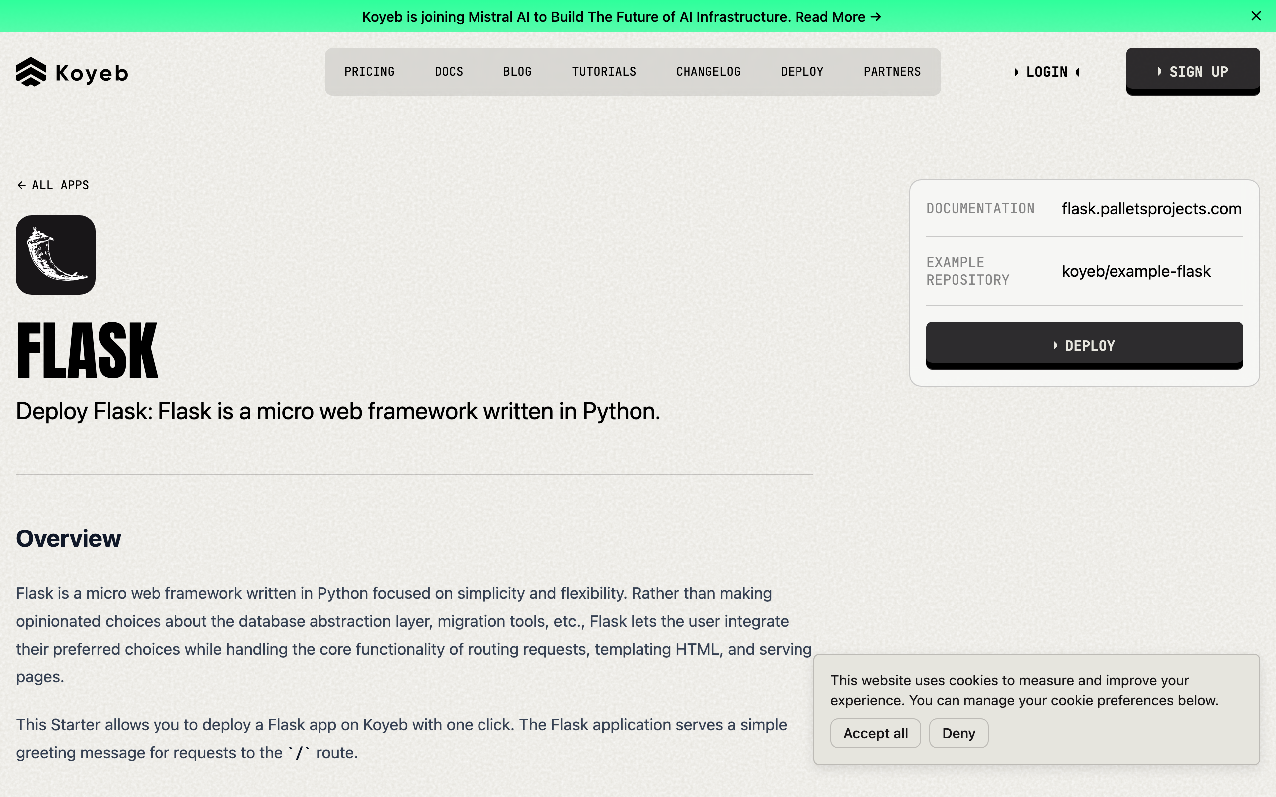Deny cookies in the consent banner
Screen dimensions: 1276x797
pyautogui.click(x=958, y=733)
